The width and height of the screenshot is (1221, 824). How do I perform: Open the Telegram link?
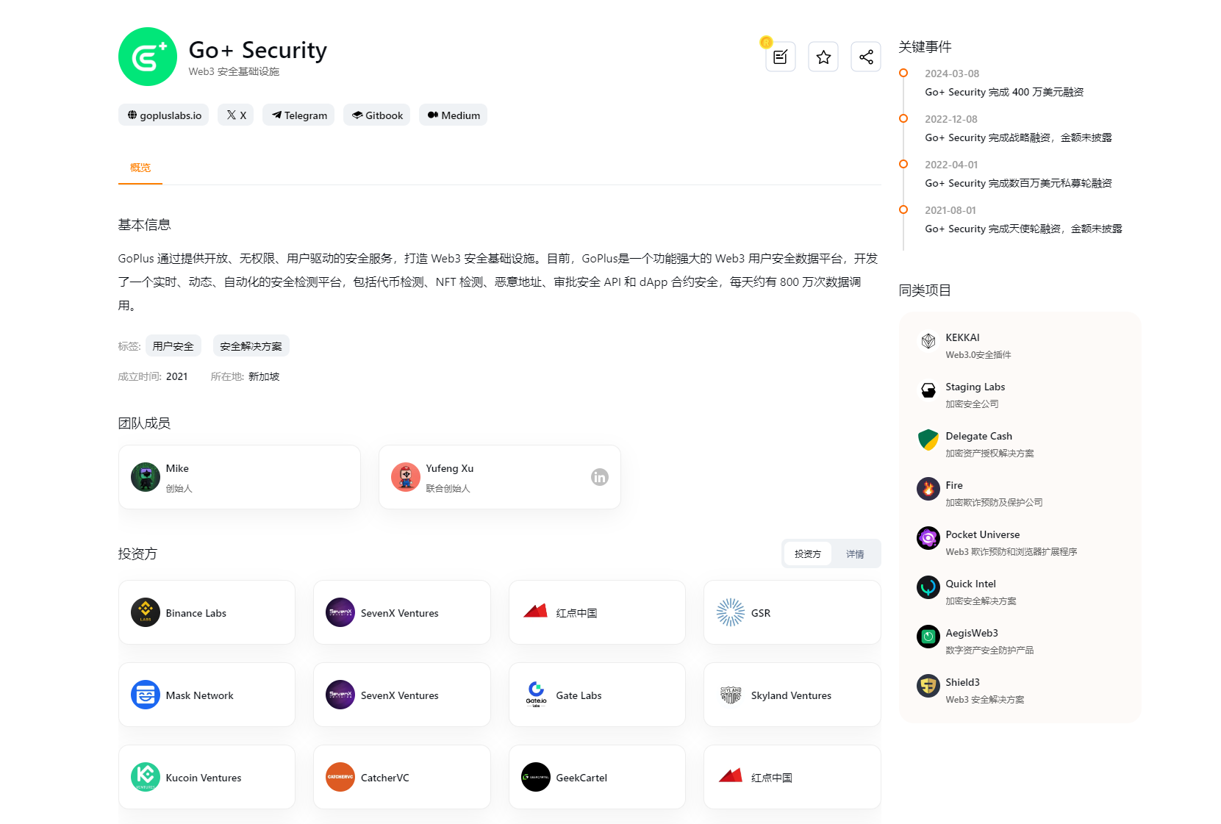point(298,115)
